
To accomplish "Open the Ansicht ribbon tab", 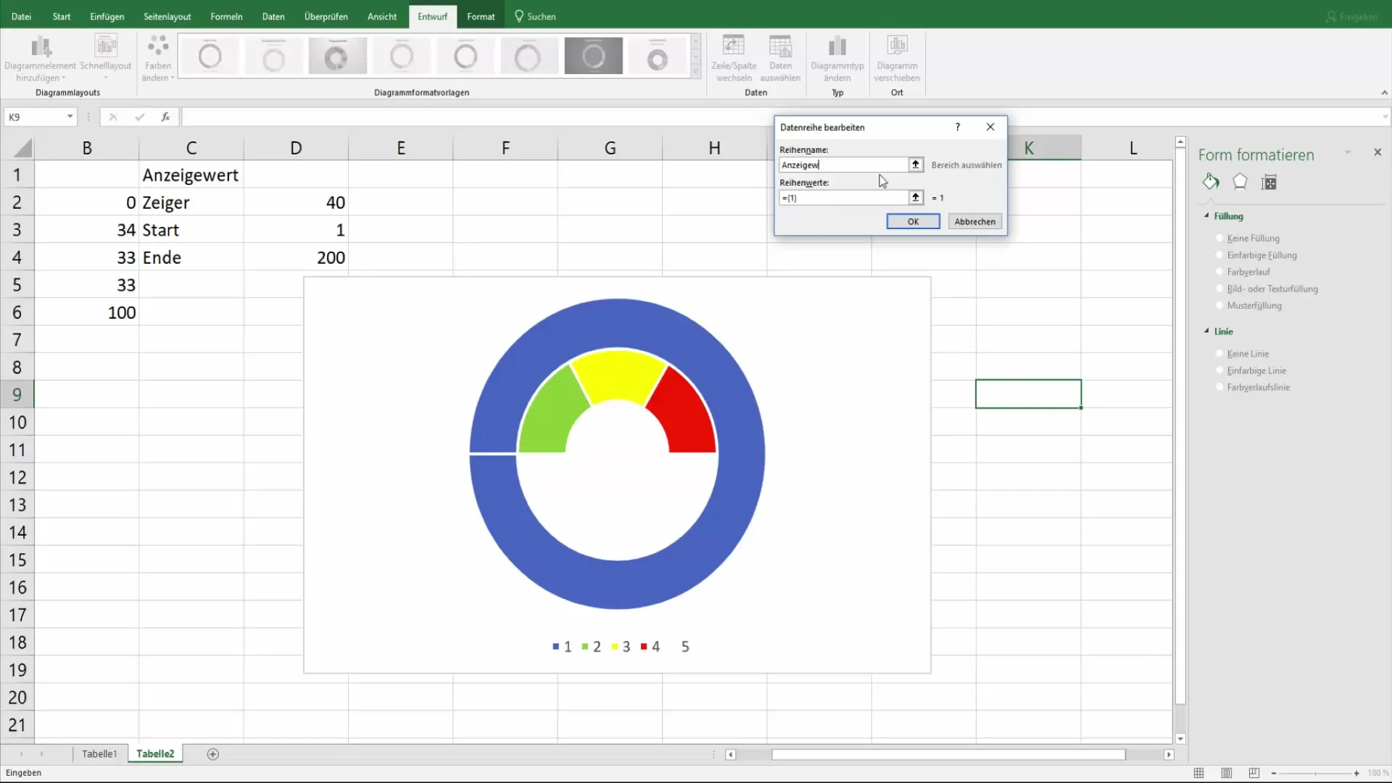I will tap(382, 16).
